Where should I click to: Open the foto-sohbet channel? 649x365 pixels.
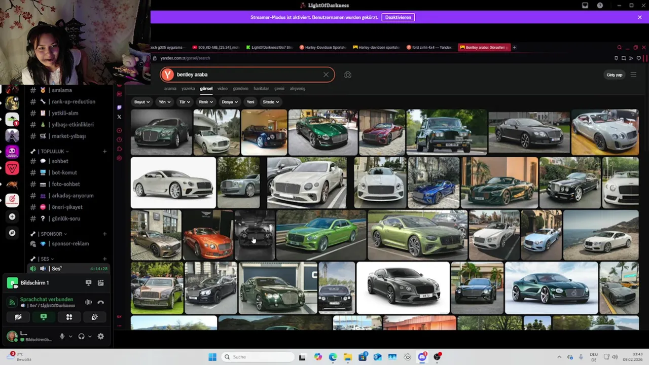pos(67,184)
